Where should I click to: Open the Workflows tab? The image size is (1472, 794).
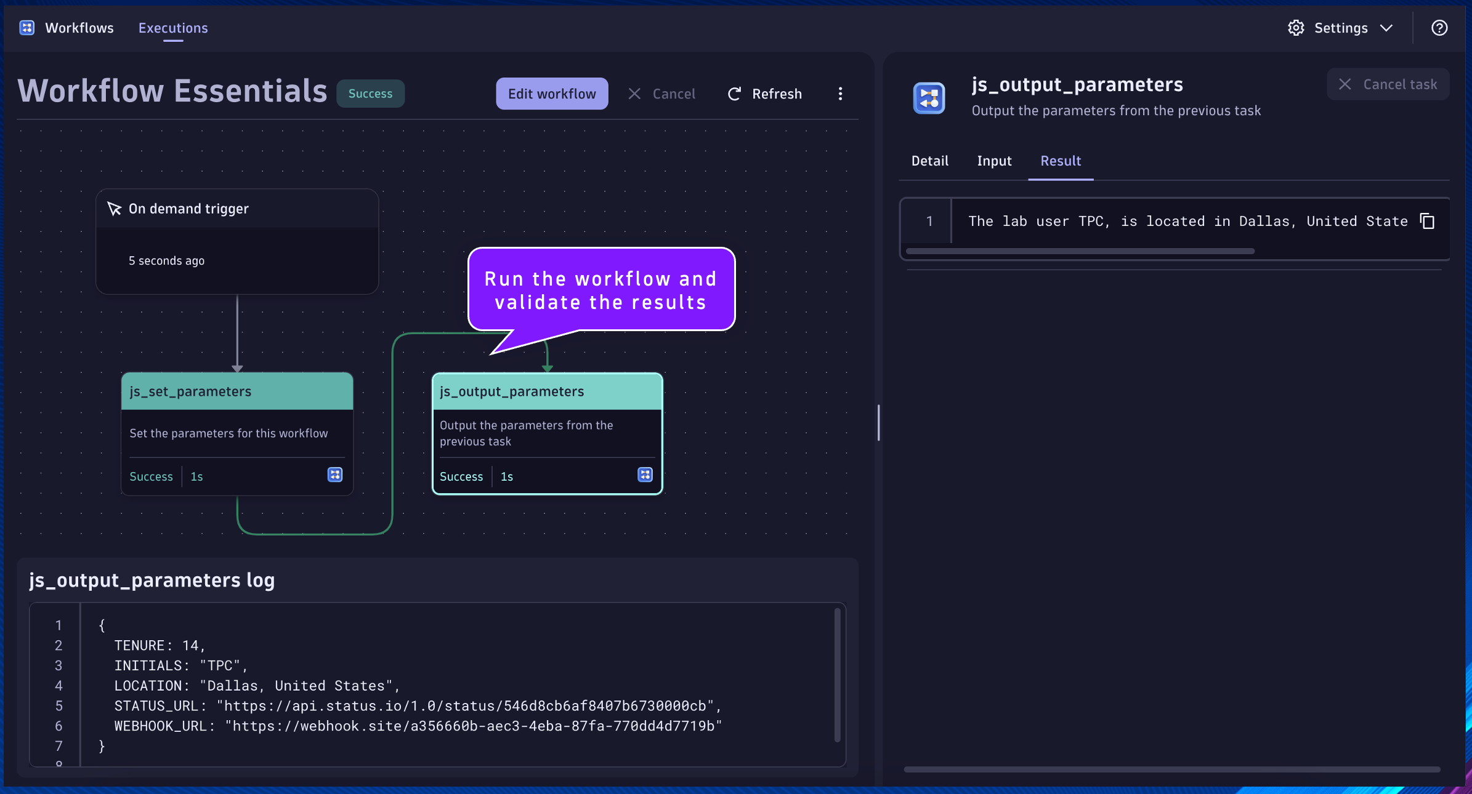coord(79,28)
